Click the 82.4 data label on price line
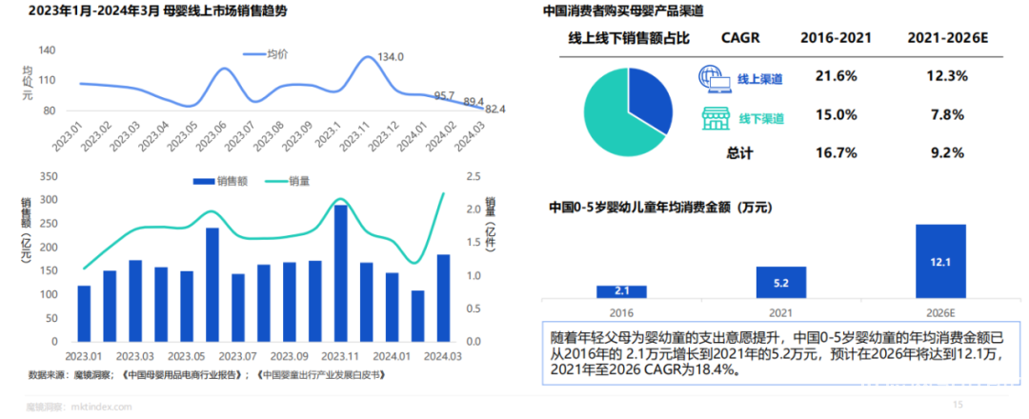This screenshot has height=419, width=1029. [494, 110]
